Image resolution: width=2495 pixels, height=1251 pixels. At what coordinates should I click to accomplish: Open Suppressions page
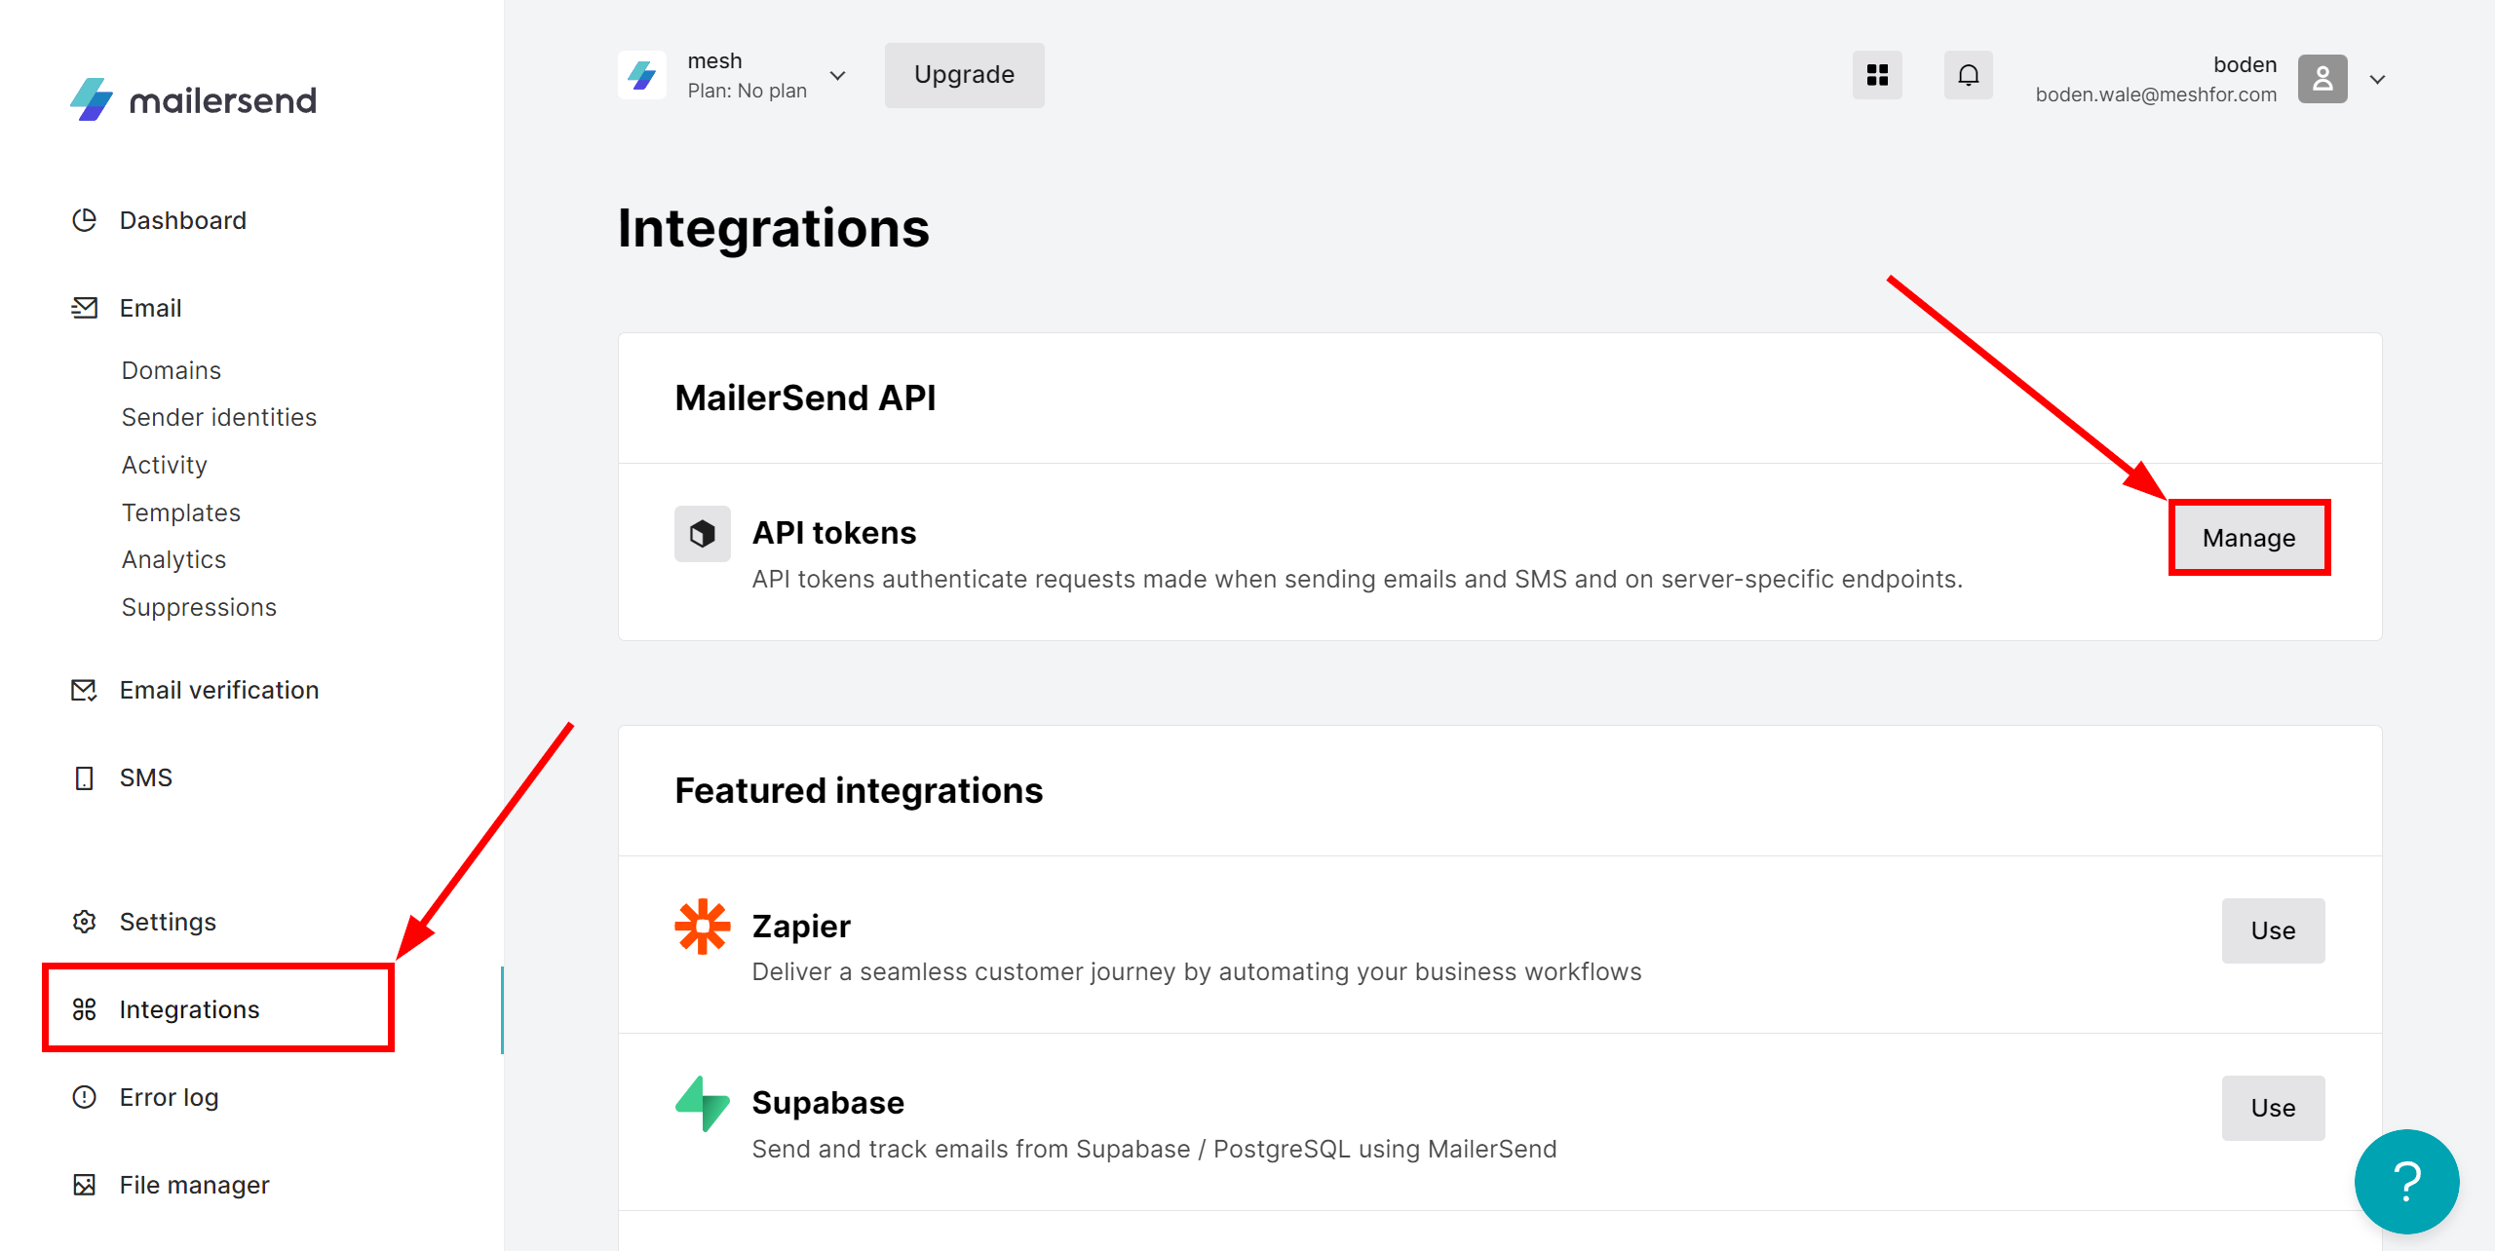click(200, 607)
